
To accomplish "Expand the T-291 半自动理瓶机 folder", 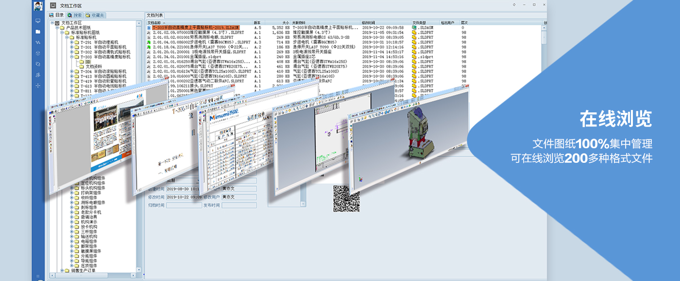I will pos(71,42).
